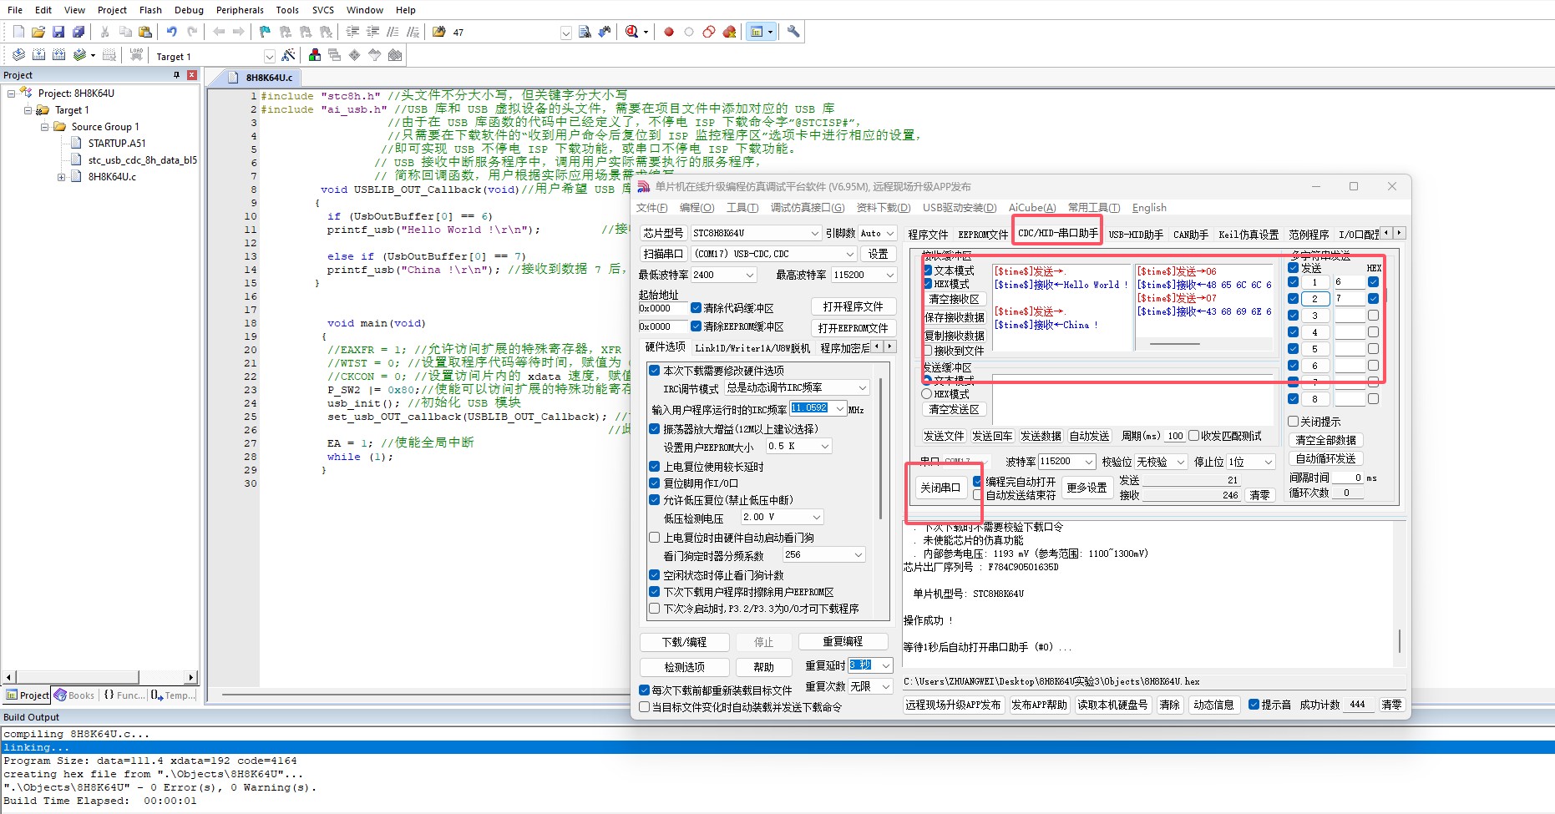
Task: Switch to the USB-HID助手 tab
Action: pos(1136,235)
